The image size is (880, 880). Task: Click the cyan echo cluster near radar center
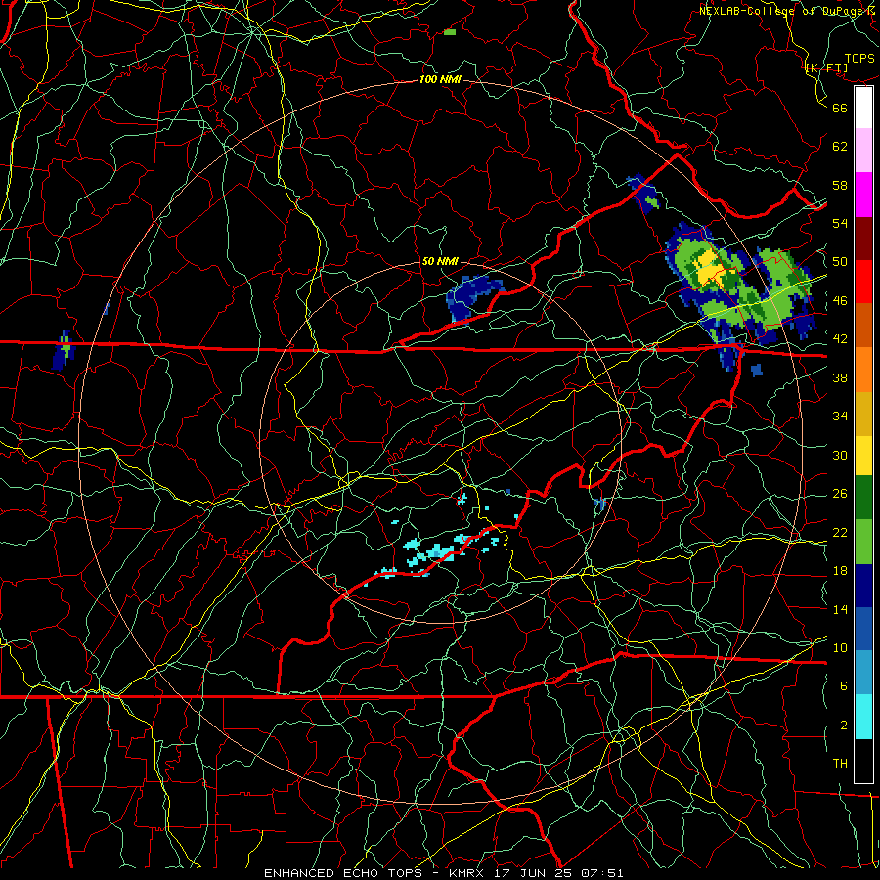coord(438,551)
